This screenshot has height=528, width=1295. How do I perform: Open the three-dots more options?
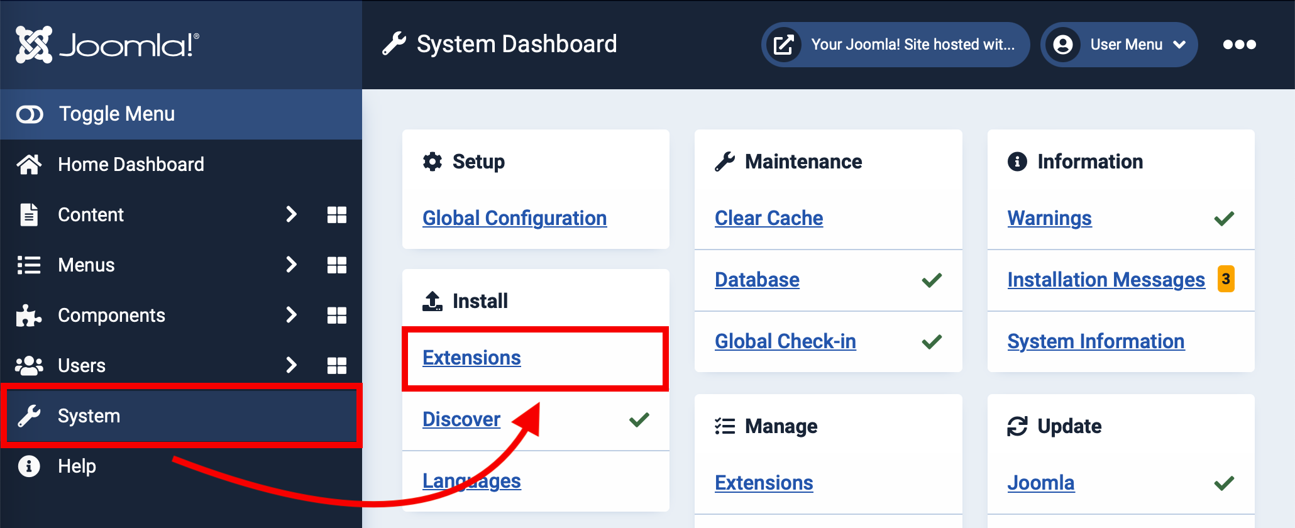pos(1240,45)
